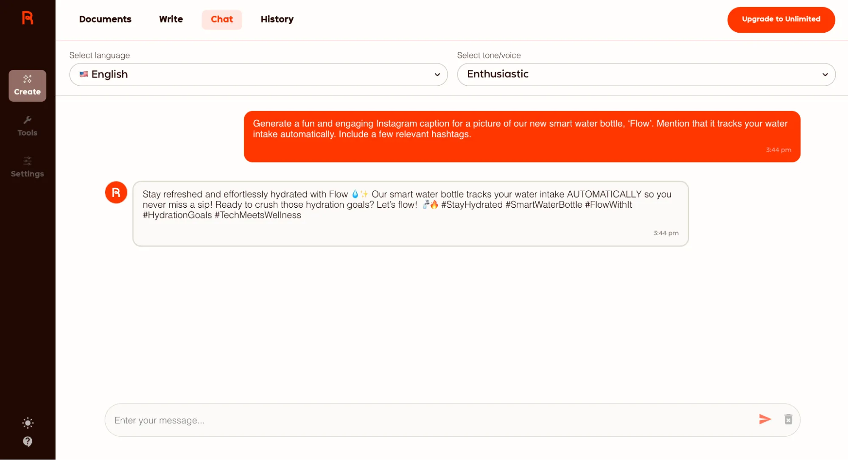The height and width of the screenshot is (460, 848).
Task: Open the History tab
Action: (277, 20)
